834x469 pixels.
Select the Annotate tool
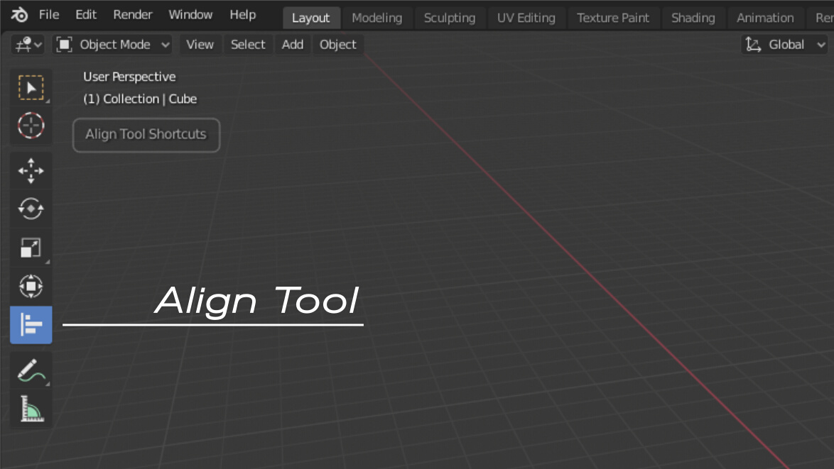click(x=31, y=370)
